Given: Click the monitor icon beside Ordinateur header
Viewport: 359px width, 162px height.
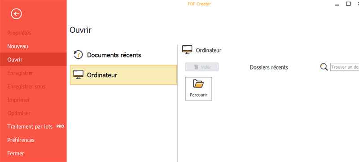Looking at the screenshot, I should click(x=187, y=50).
